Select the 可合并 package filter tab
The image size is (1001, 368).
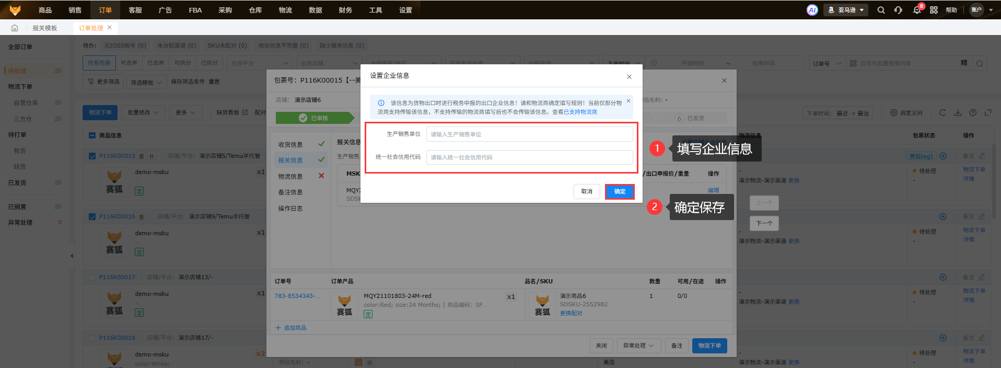129,63
